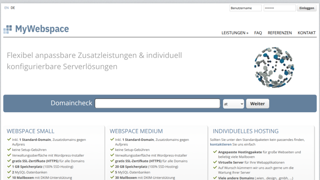Screen dimensions: 320x180
Task: Click 'Angepasste Hostingpakete' text
Action: 240,152
